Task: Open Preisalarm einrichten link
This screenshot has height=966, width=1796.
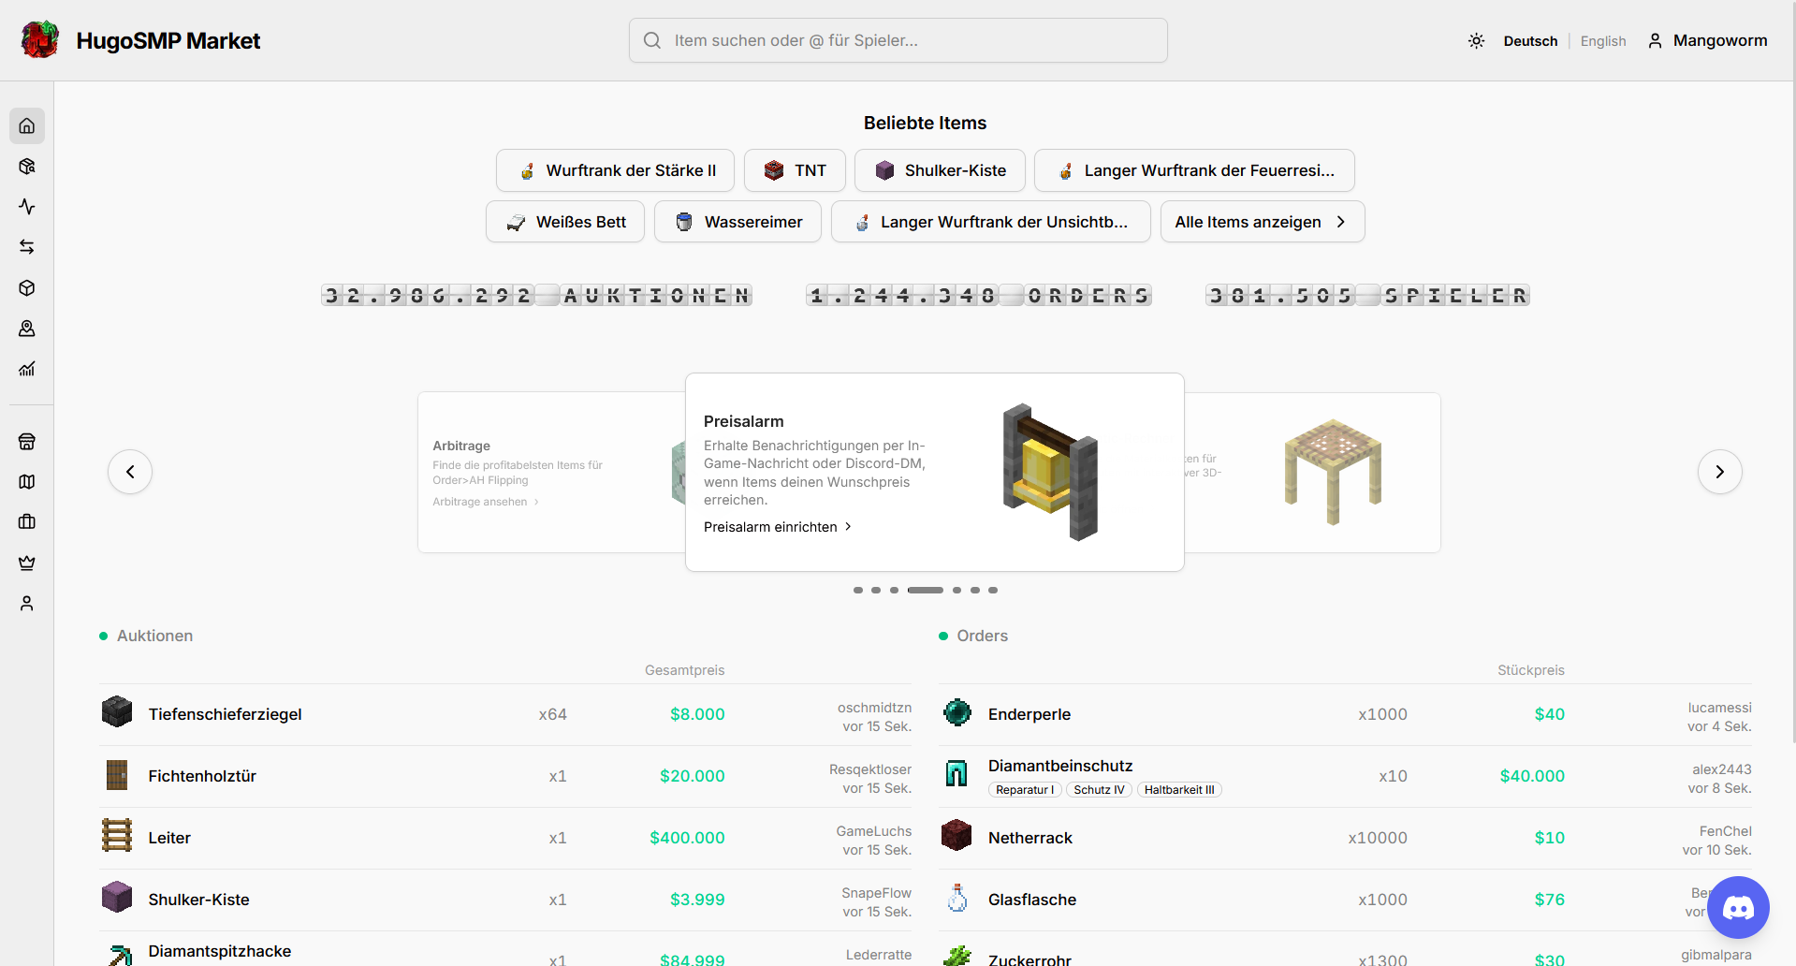Action: (x=778, y=527)
